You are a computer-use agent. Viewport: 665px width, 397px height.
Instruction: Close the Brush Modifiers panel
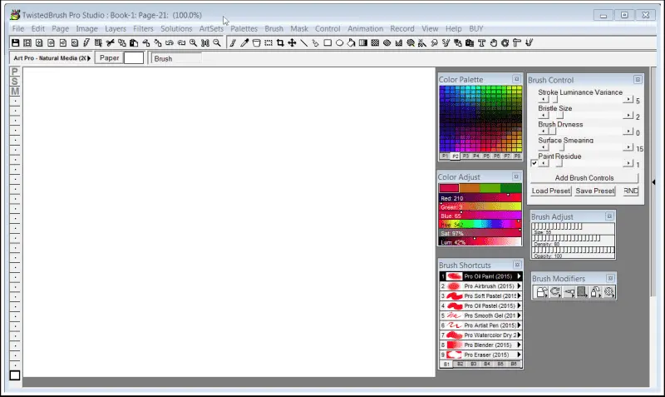pos(610,278)
